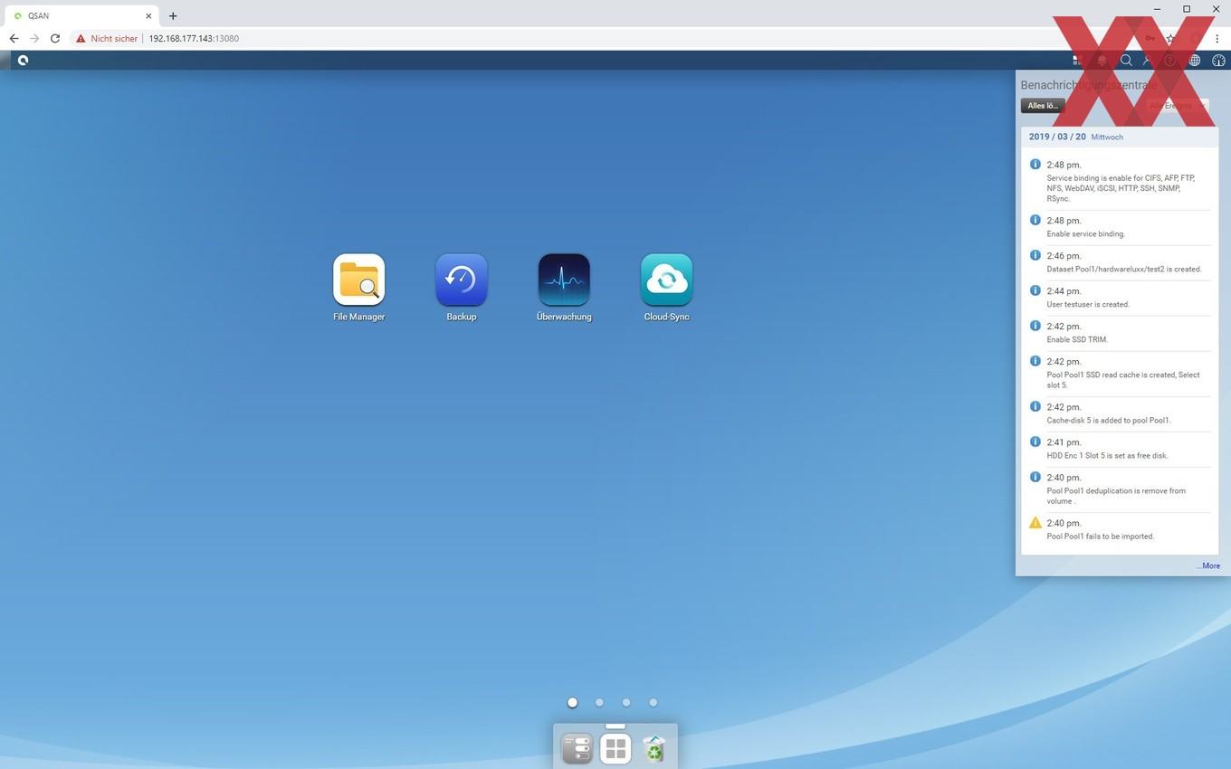Screen dimensions: 1231x769
Task: Open the recycle bin in the dock
Action: pos(654,748)
